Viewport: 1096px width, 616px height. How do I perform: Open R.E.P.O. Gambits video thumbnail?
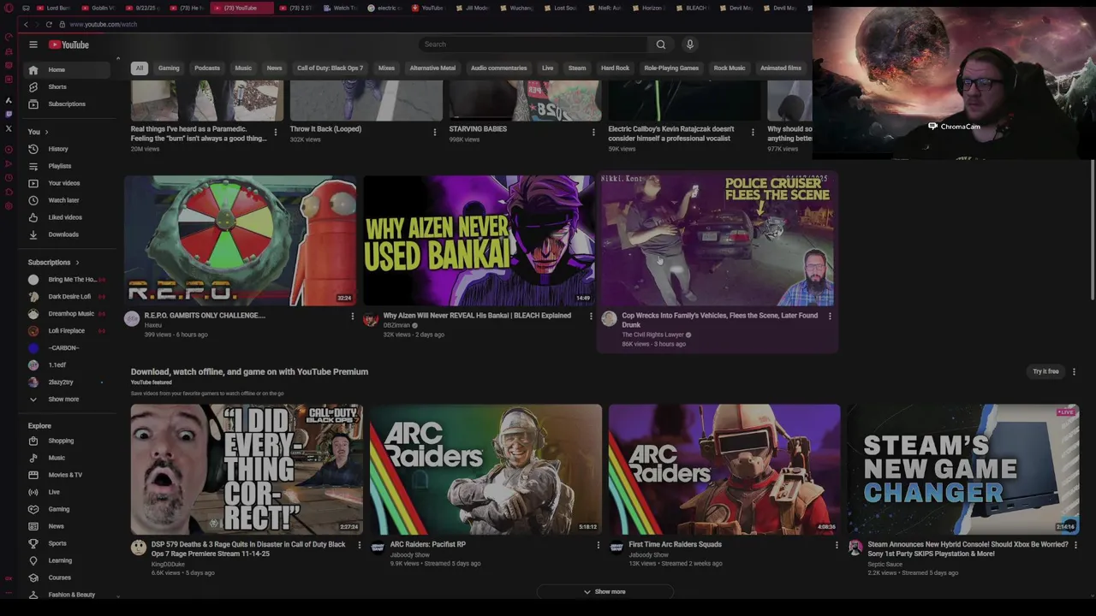[241, 240]
